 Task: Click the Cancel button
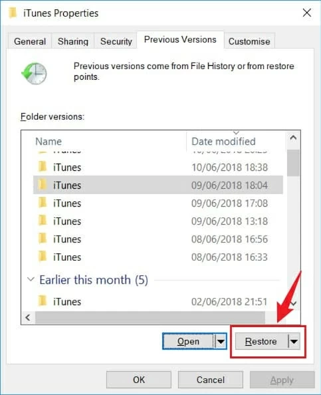[211, 380]
